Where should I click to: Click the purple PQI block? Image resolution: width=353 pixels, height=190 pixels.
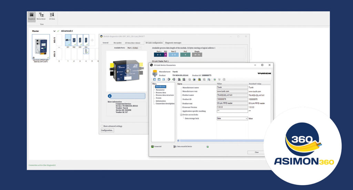click(166, 55)
